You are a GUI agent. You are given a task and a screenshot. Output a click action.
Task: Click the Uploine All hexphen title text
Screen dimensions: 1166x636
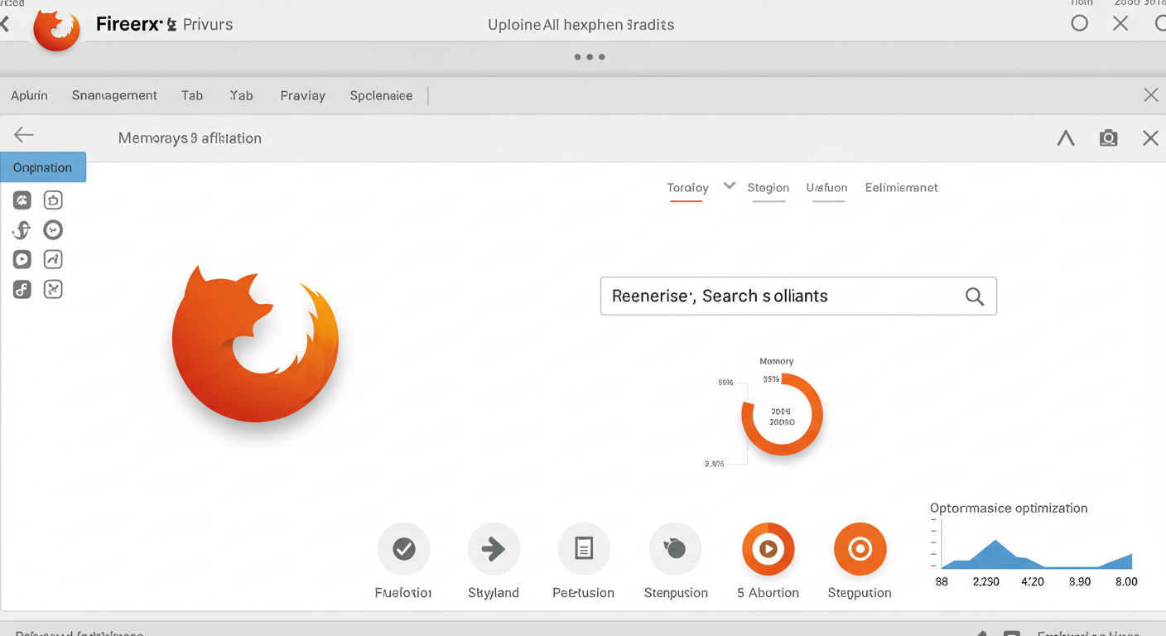tap(581, 25)
